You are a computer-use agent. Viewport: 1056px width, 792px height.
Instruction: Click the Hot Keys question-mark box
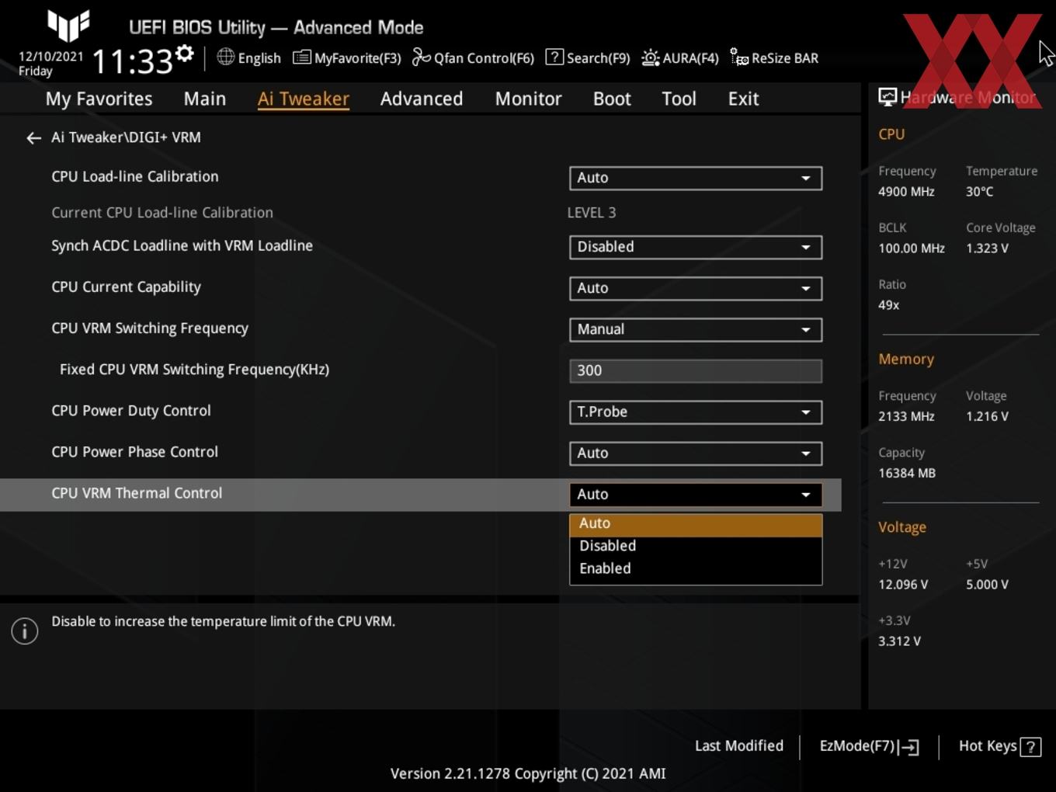tap(1030, 747)
